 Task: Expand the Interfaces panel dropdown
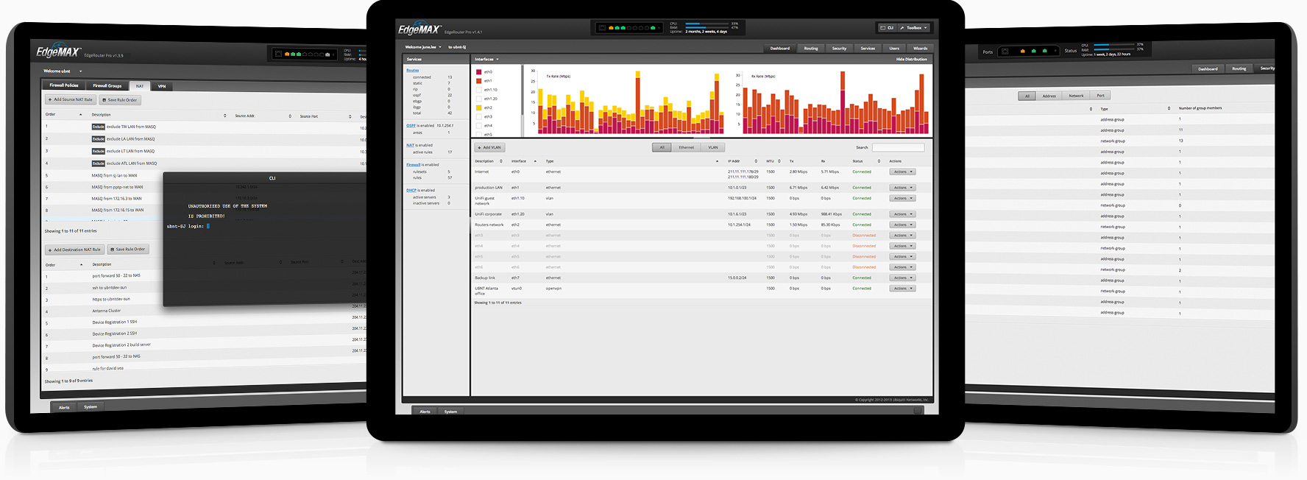(x=486, y=59)
